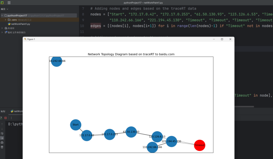Click the D:\pyth console output text

[15, 124]
